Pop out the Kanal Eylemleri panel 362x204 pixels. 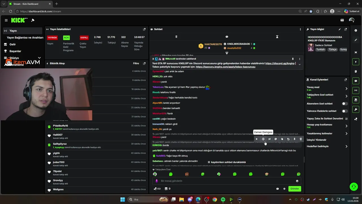(x=346, y=80)
